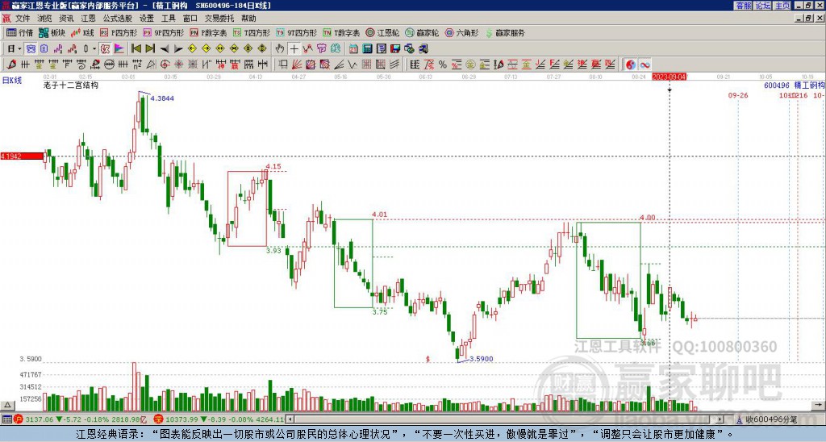
Task: Click the 日K线 label
Action: pyautogui.click(x=12, y=81)
